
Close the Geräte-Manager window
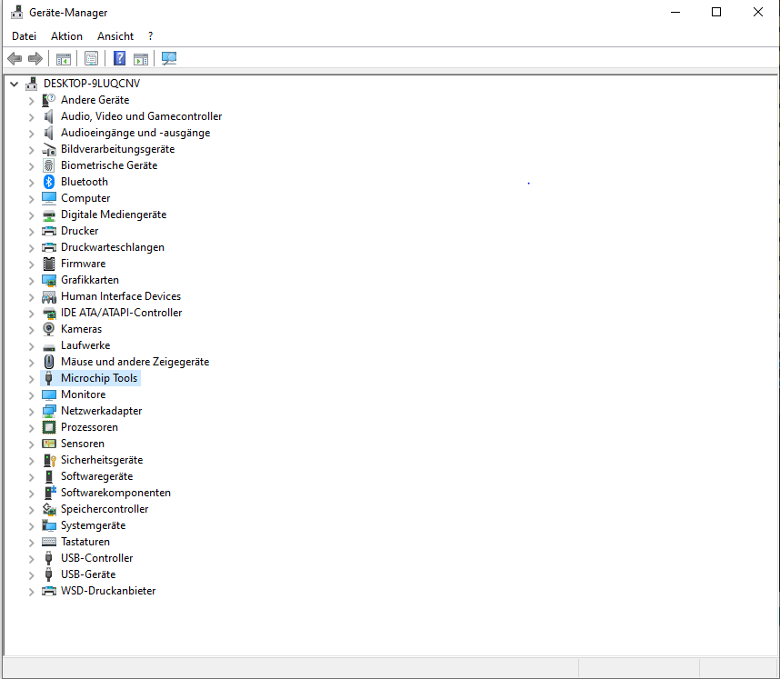758,12
